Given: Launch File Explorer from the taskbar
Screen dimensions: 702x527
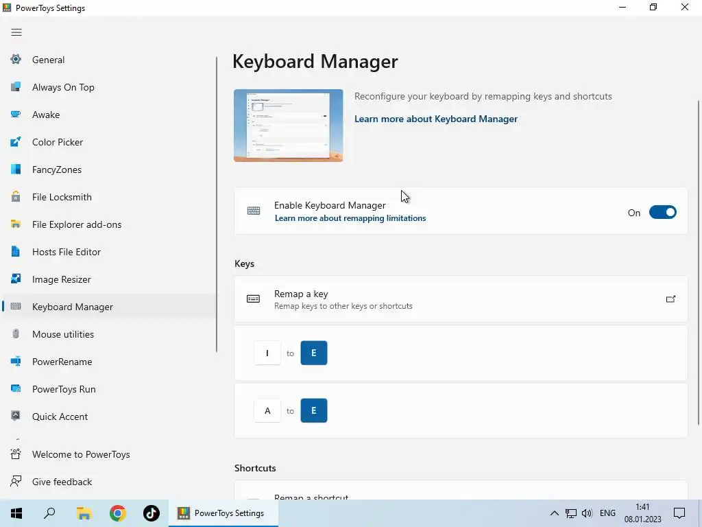Looking at the screenshot, I should 83,513.
